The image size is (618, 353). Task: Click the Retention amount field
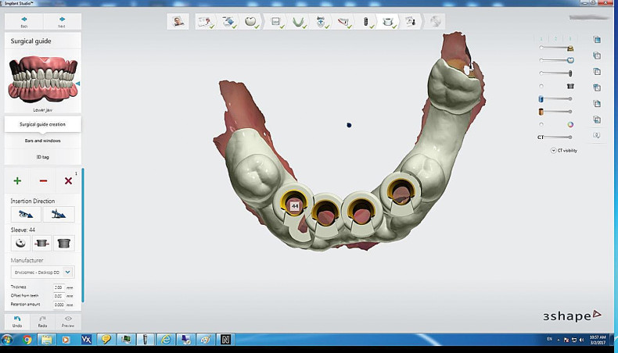tap(59, 305)
